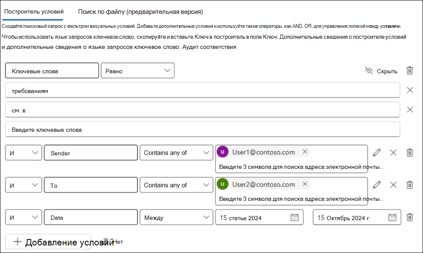Click the To condition field
The image size is (423, 253).
click(91, 185)
